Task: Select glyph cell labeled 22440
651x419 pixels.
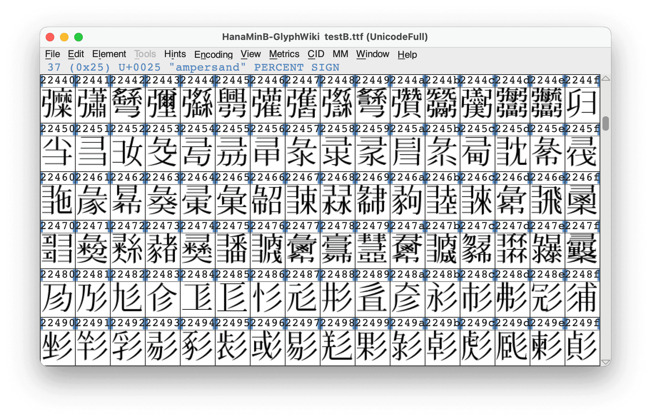Action: (57, 104)
